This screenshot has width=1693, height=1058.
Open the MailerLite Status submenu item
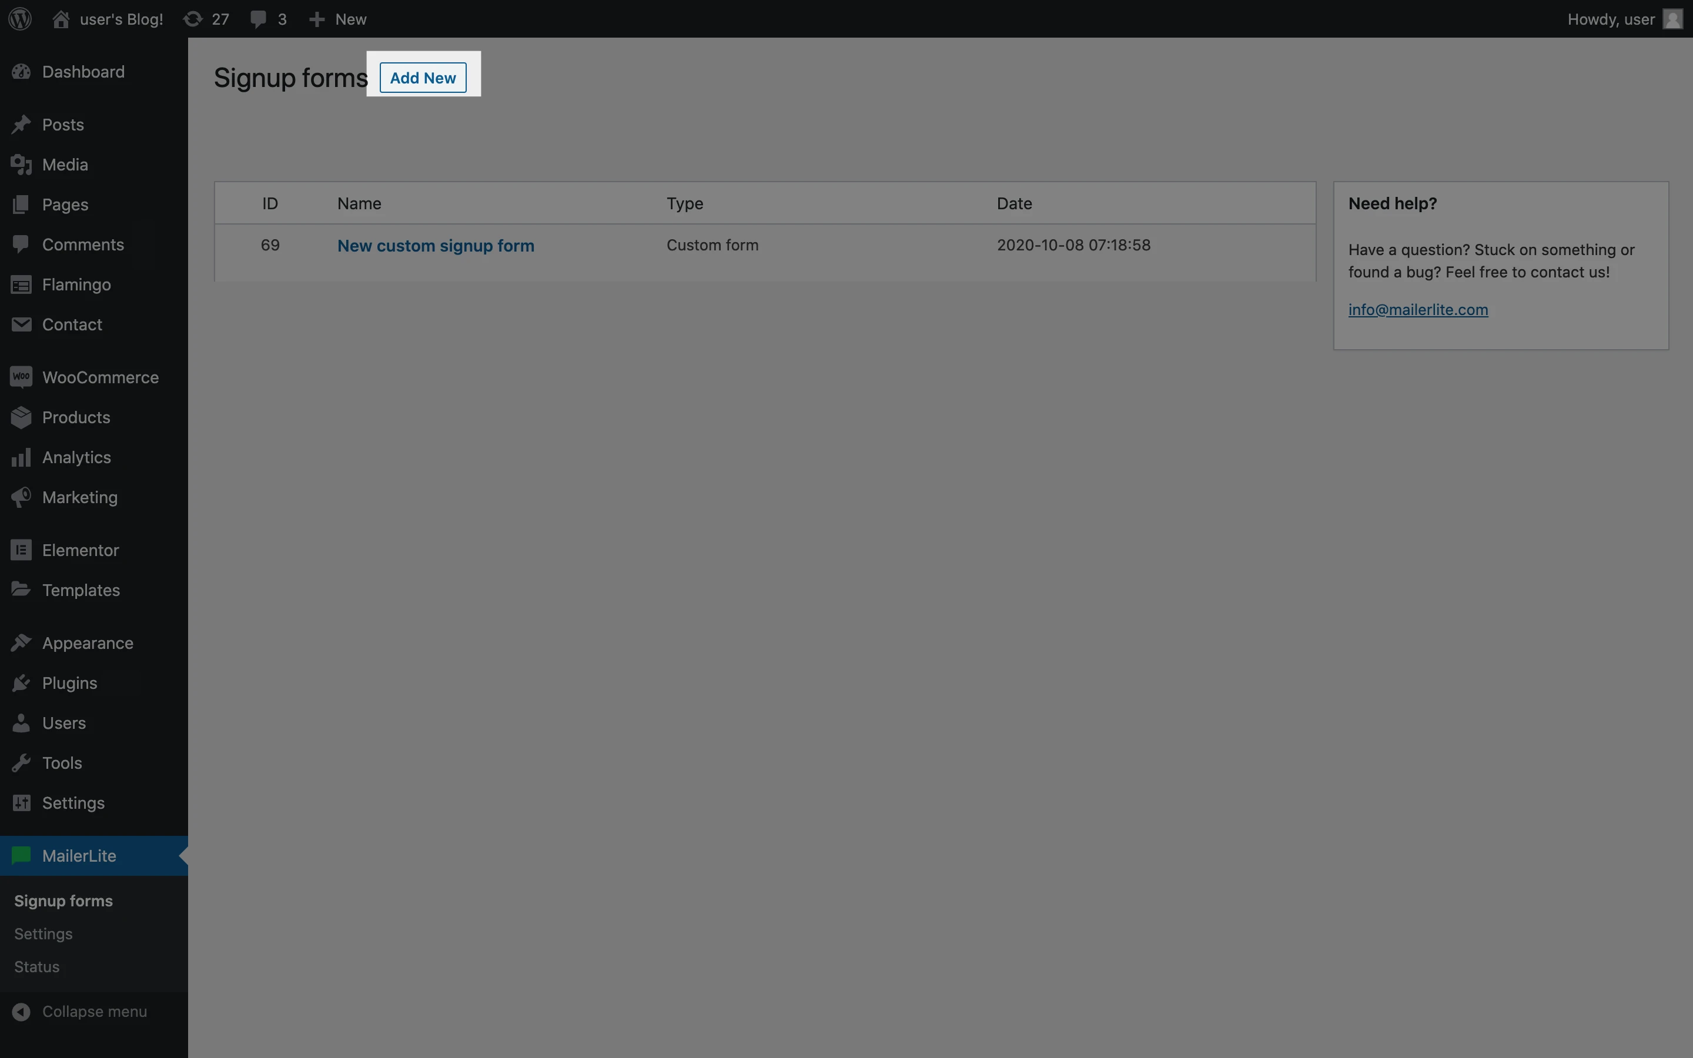click(x=37, y=966)
